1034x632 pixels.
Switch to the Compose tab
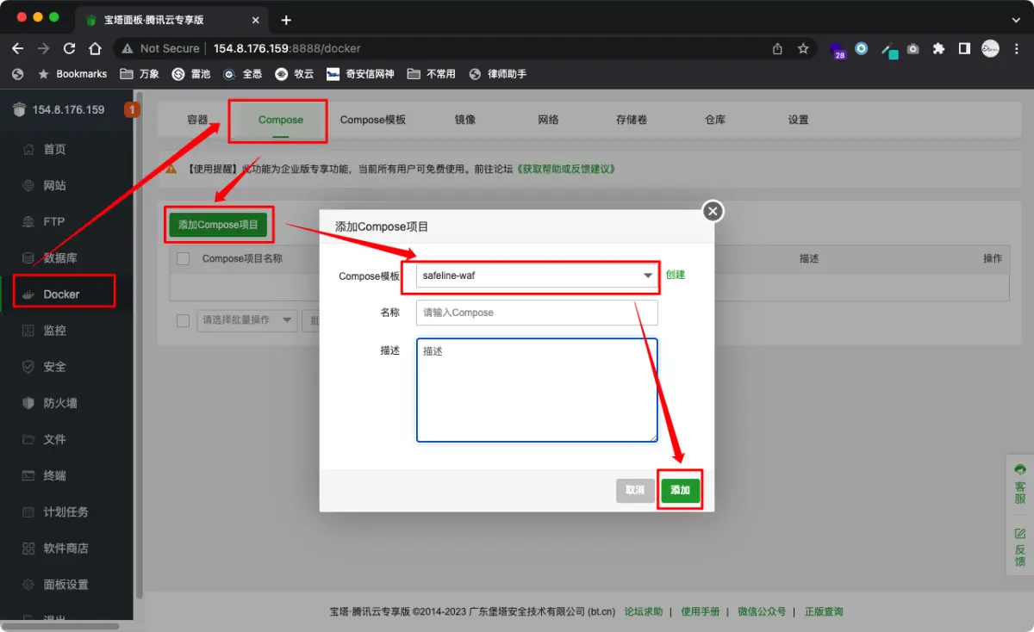[281, 120]
